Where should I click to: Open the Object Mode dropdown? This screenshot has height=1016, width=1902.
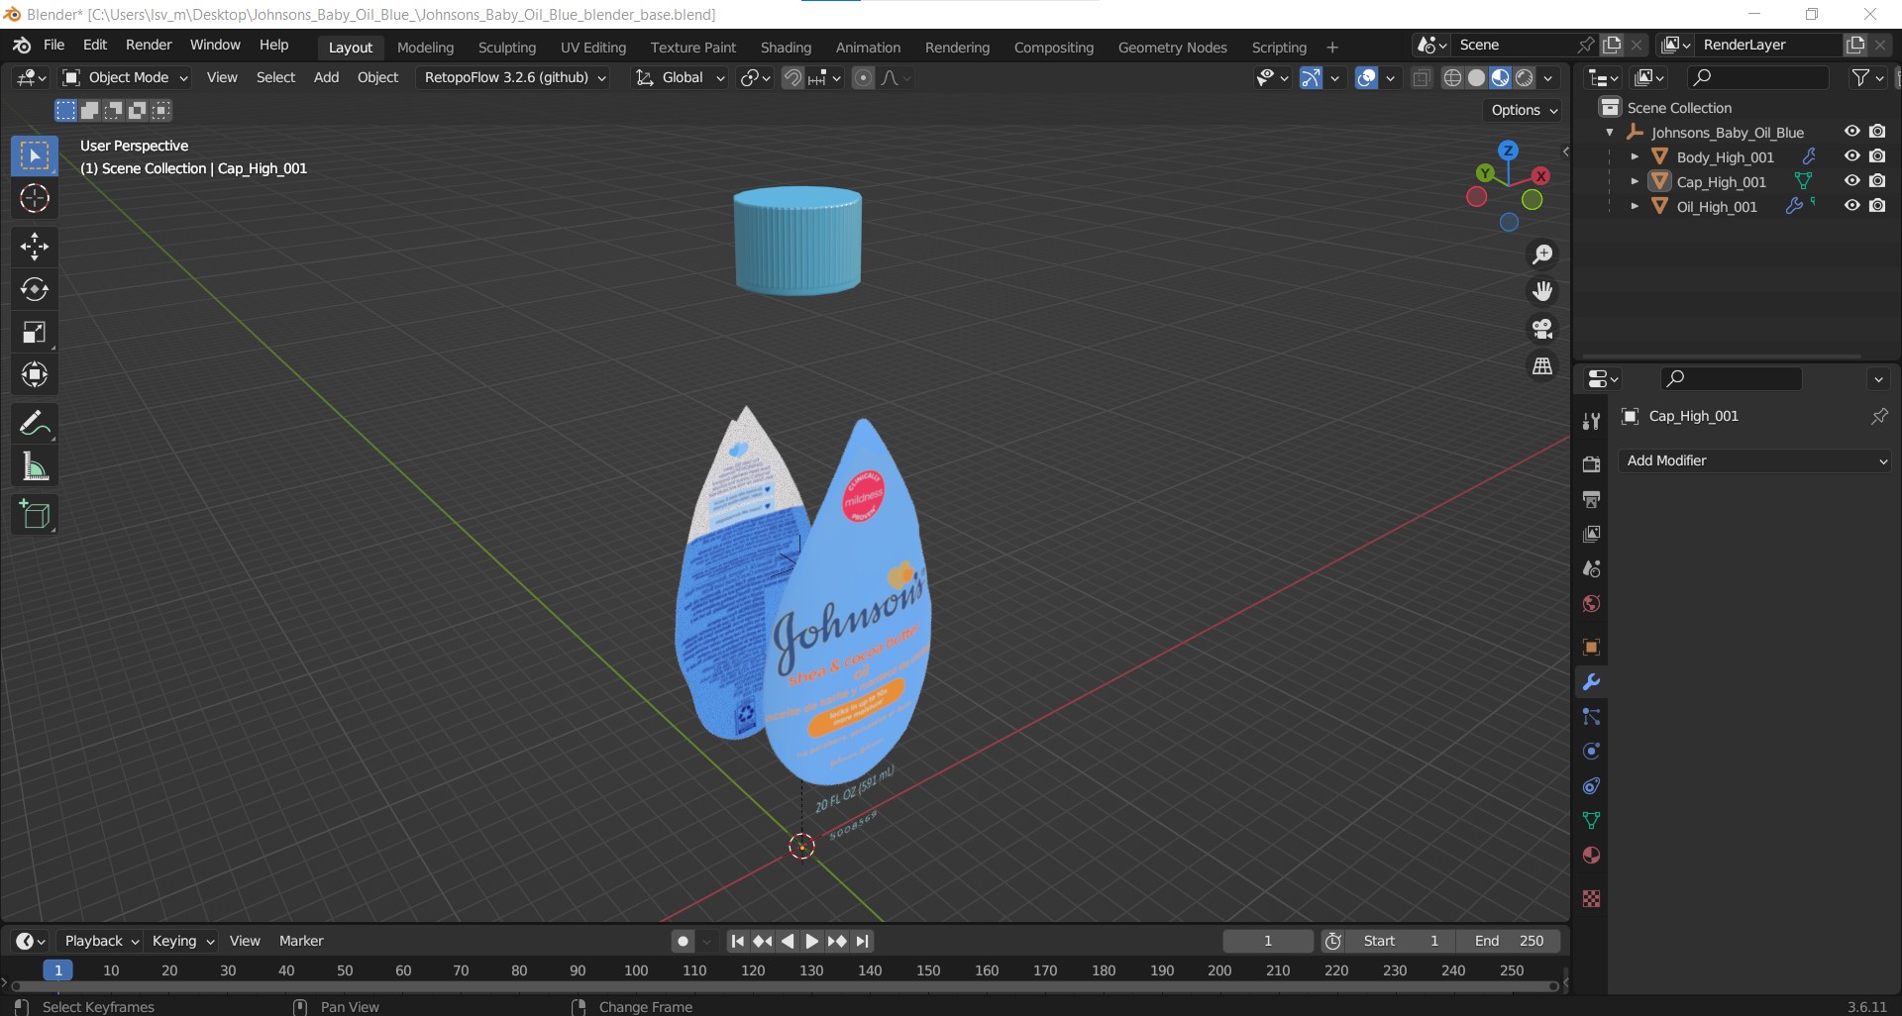(126, 78)
